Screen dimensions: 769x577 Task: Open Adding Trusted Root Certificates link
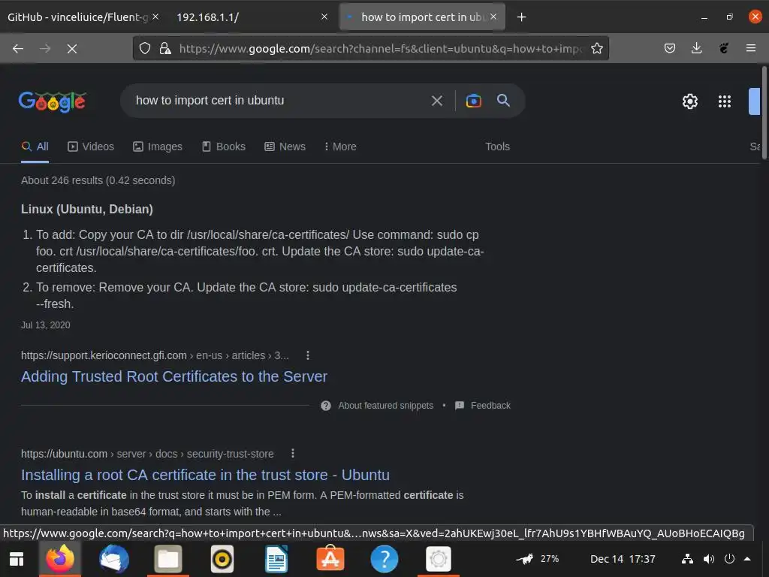click(174, 376)
